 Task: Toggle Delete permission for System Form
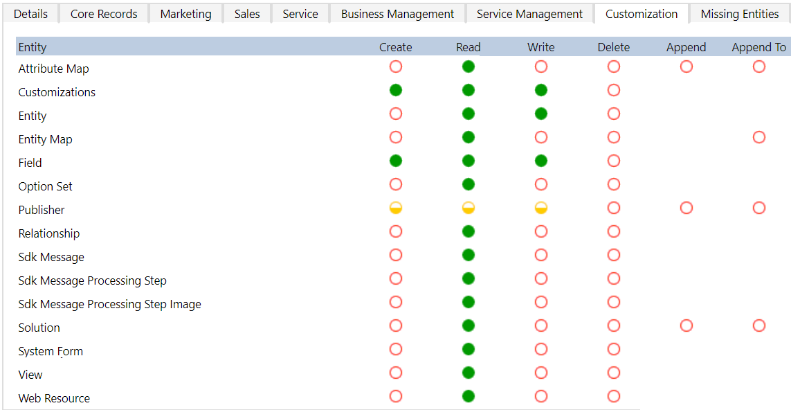click(613, 349)
